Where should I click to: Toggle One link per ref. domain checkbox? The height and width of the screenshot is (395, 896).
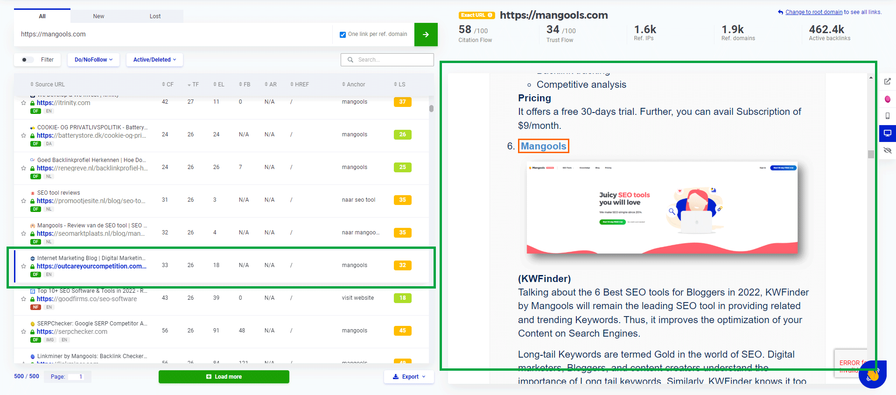pyautogui.click(x=343, y=35)
